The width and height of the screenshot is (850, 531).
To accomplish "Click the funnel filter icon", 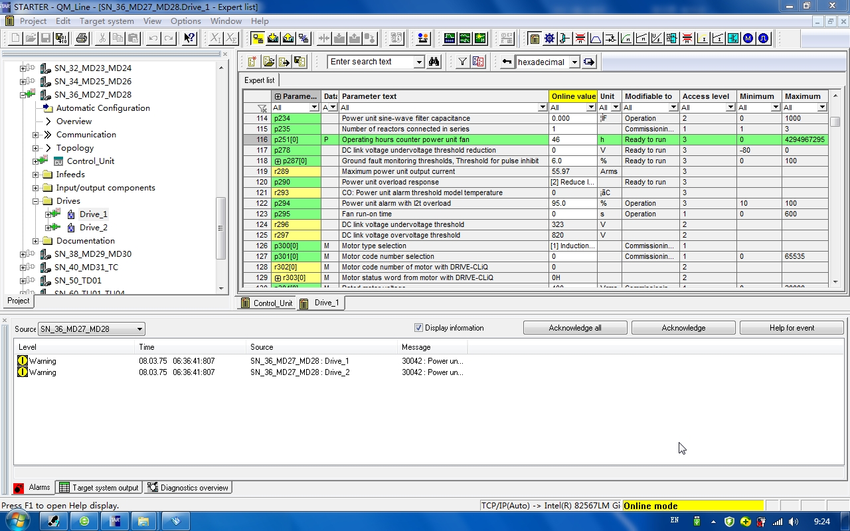I will coord(463,62).
